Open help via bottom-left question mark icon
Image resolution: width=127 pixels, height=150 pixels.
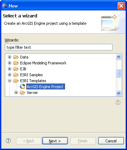[x=8, y=141]
